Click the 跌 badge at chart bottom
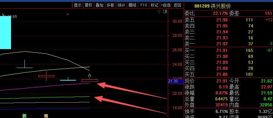This screenshot has height=118, width=273. 25,116
